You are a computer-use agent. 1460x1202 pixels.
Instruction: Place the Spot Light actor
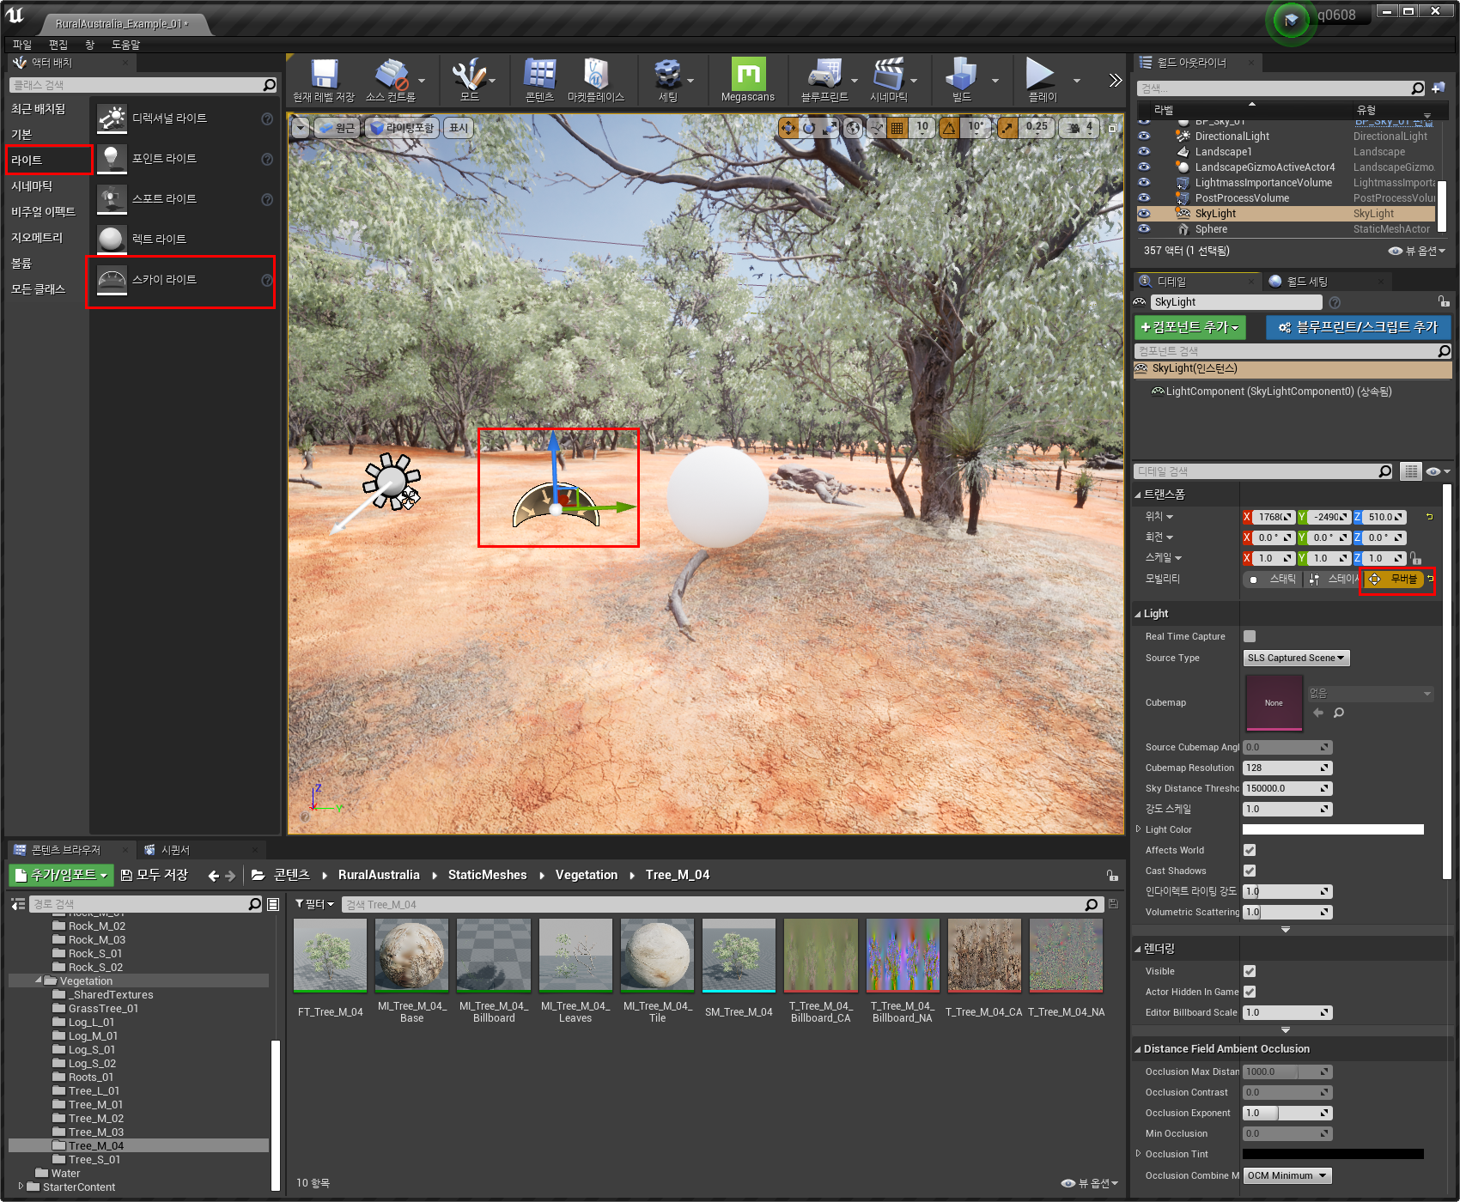[184, 199]
